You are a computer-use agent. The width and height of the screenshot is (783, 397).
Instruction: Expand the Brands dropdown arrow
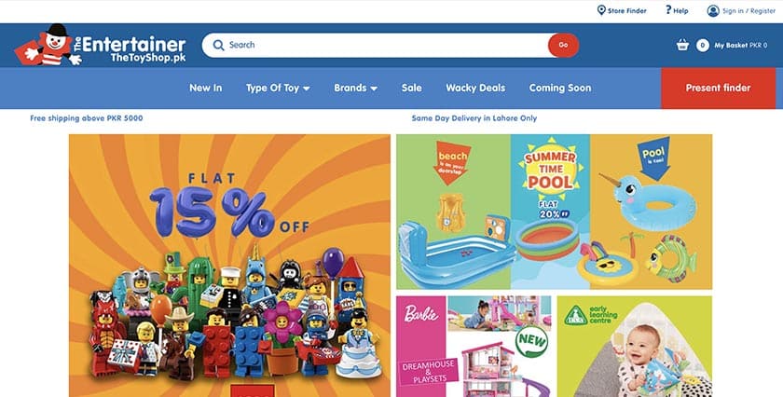(x=374, y=89)
